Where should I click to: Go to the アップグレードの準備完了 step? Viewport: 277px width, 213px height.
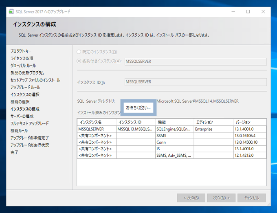30,138
